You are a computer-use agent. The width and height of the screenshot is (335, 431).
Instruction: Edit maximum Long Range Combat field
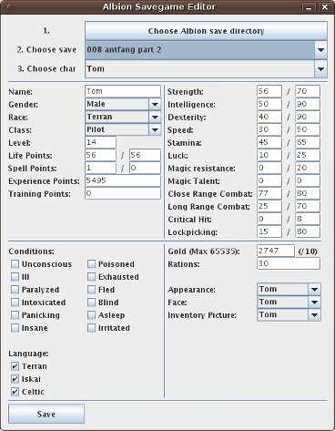point(308,206)
